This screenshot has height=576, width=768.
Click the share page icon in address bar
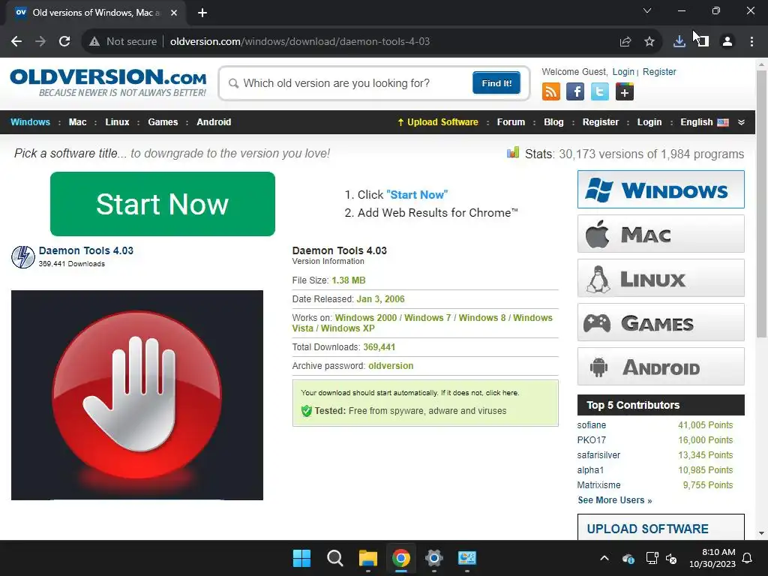coord(625,42)
